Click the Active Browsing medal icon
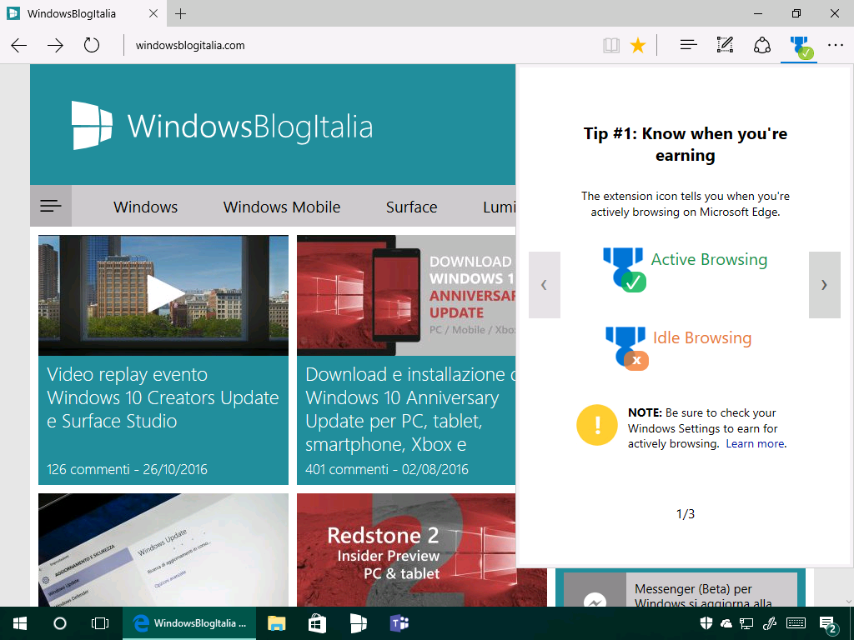The width and height of the screenshot is (854, 640). click(624, 269)
